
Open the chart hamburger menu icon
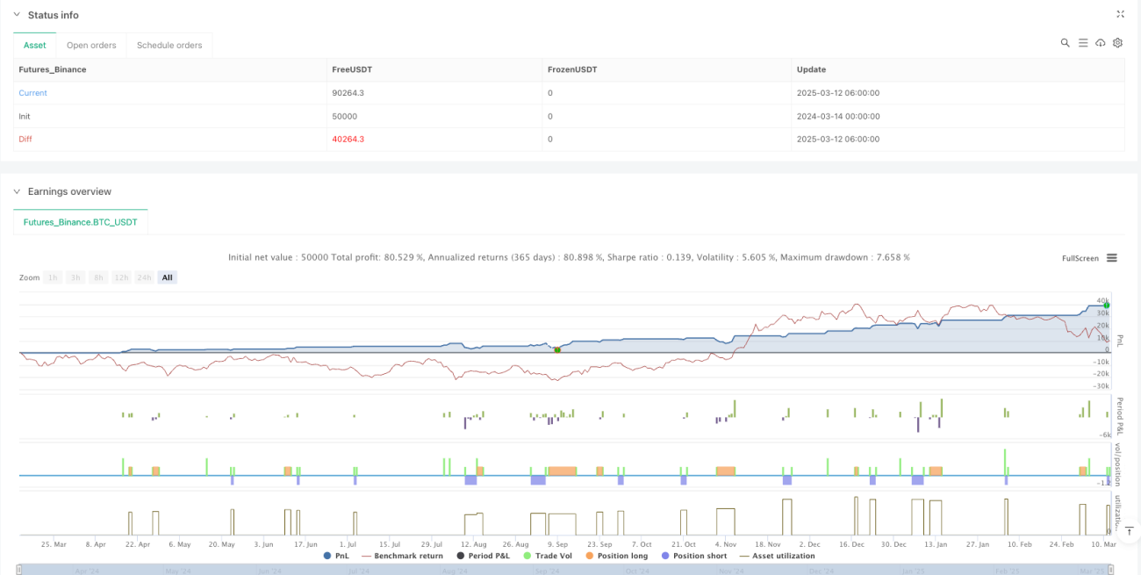point(1112,258)
